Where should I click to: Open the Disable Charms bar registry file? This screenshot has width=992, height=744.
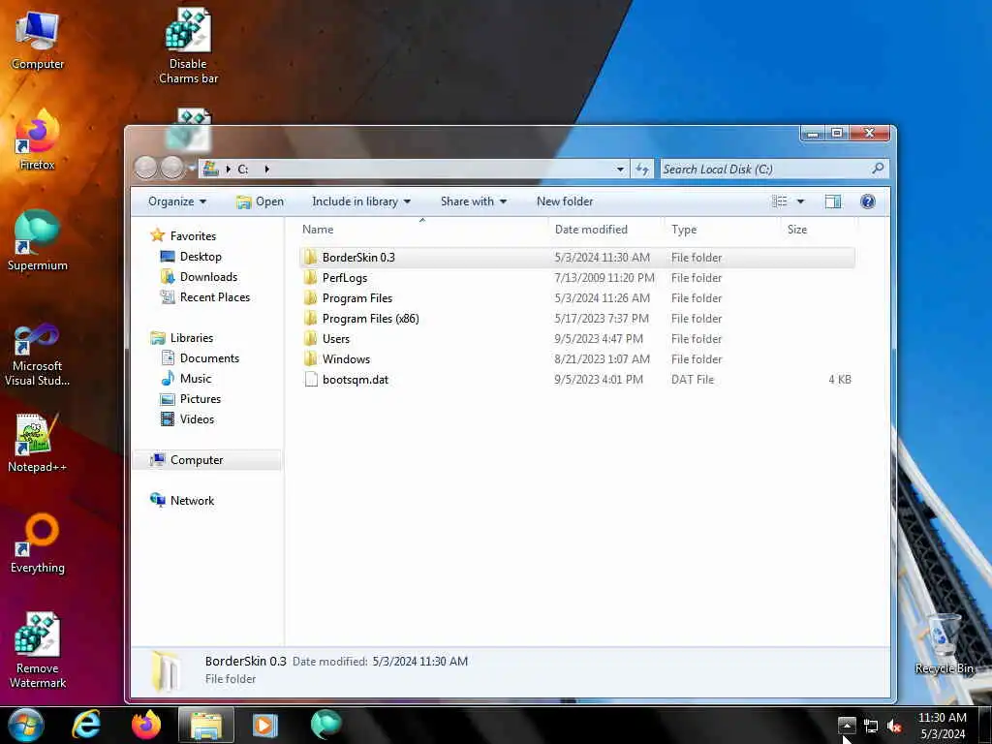click(188, 46)
